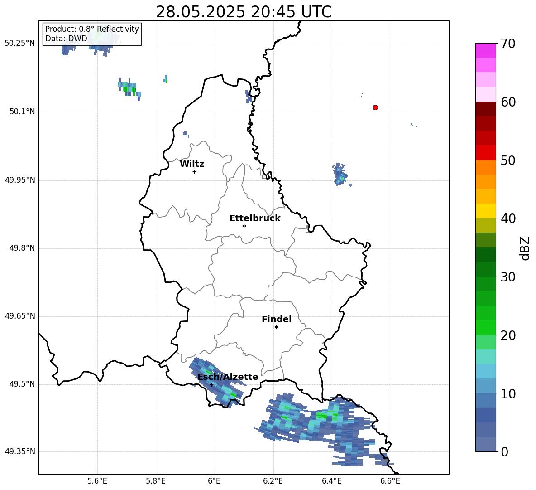The image size is (536, 490).
Task: Click the 6.4°E longitude label
Action: click(331, 481)
